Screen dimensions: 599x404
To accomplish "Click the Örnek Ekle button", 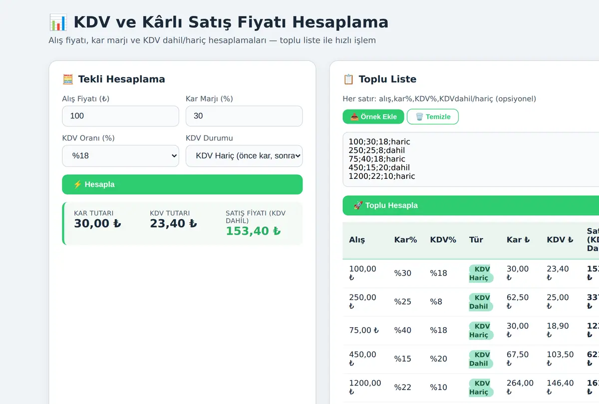I will click(373, 117).
